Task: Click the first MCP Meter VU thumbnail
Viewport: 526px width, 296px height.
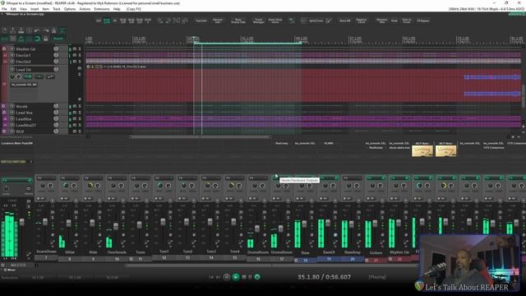Action: [x=422, y=151]
